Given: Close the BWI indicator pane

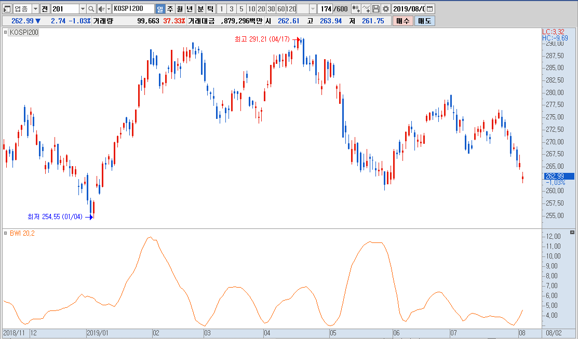Looking at the screenshot, I should [572, 232].
